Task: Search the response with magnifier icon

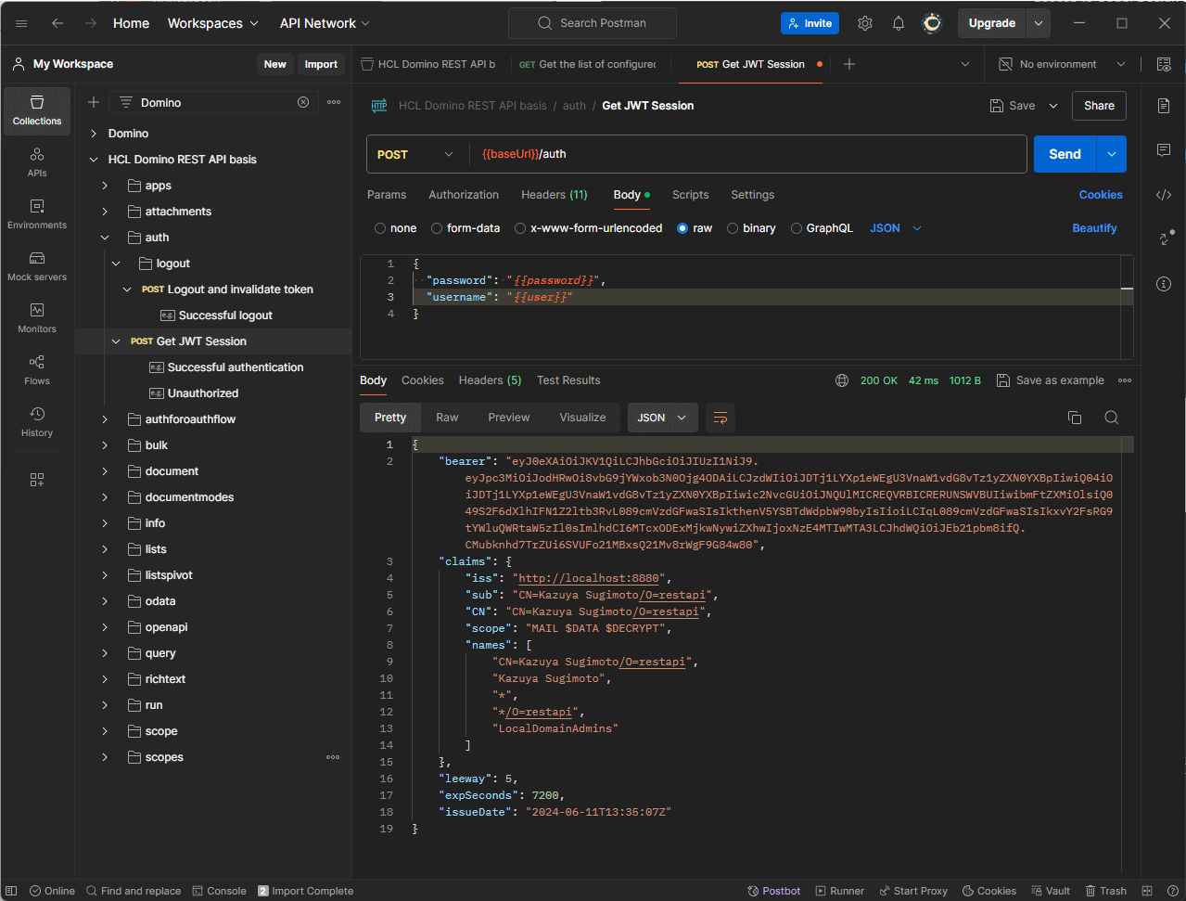Action: tap(1111, 418)
